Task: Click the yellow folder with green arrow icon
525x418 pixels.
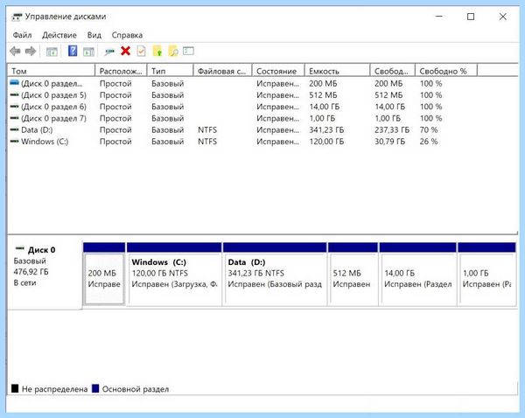Action: (157, 51)
